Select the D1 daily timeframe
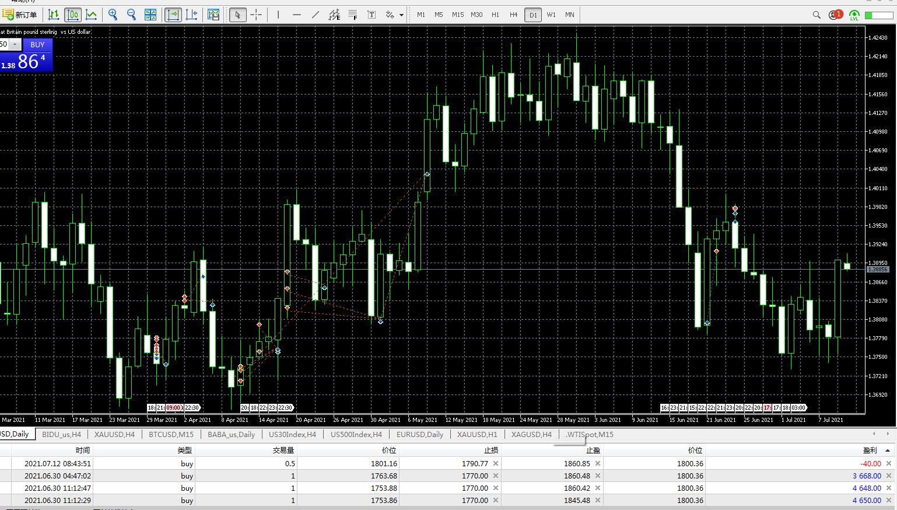The height and width of the screenshot is (510, 897). [532, 15]
